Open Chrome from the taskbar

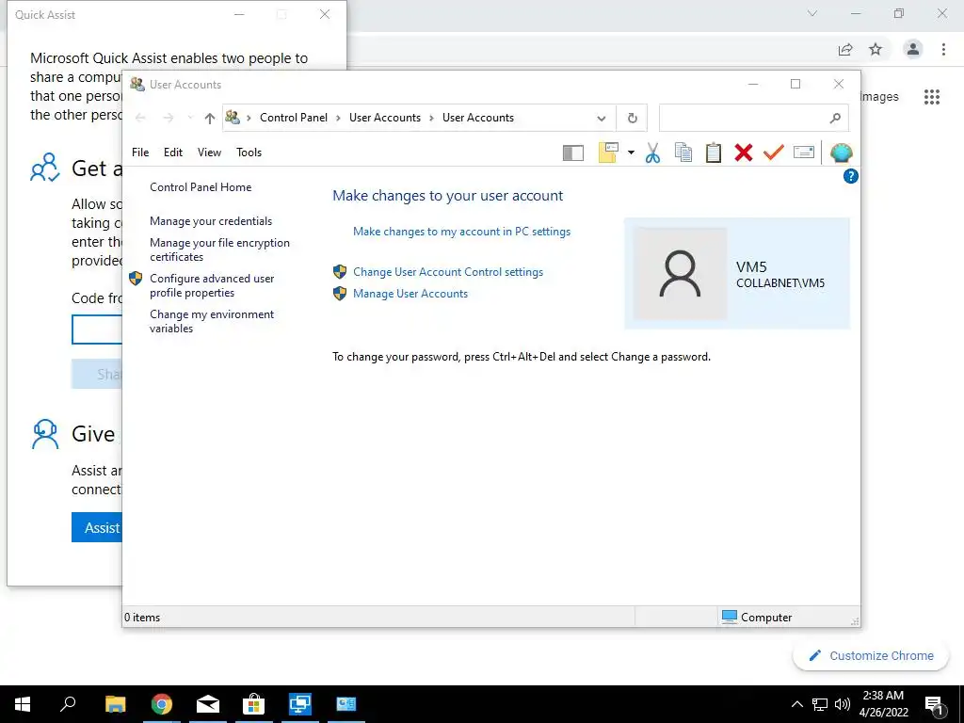click(162, 704)
